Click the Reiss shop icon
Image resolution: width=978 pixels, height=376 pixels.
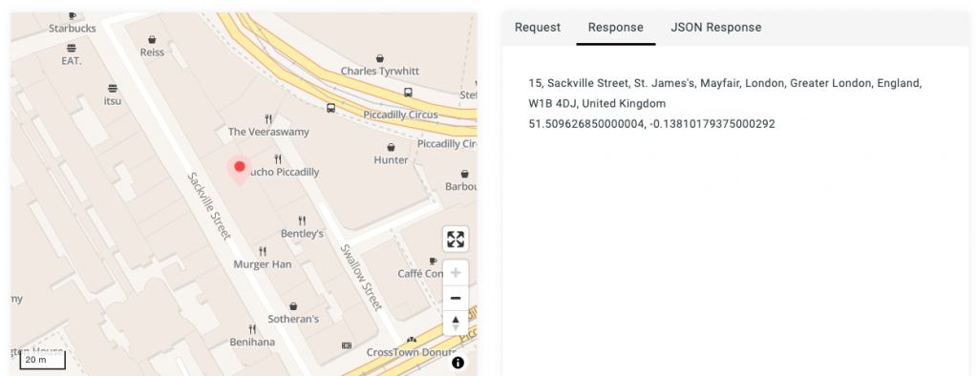pyautogui.click(x=152, y=39)
